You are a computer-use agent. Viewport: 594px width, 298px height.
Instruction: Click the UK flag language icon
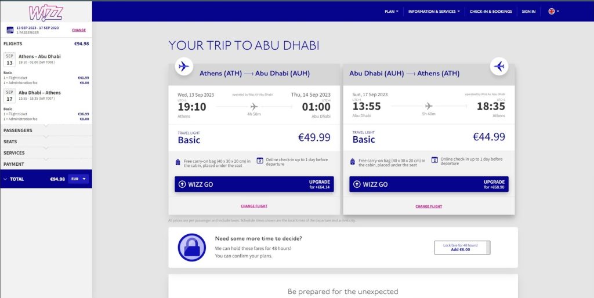(551, 11)
